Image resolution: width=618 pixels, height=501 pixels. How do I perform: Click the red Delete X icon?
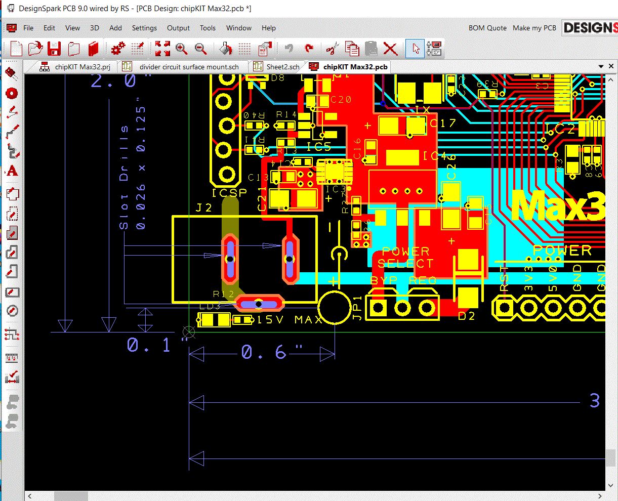click(390, 49)
